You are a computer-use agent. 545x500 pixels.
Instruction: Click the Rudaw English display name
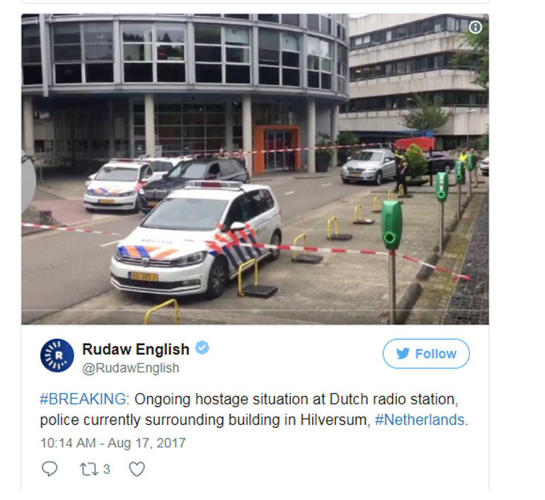[136, 348]
